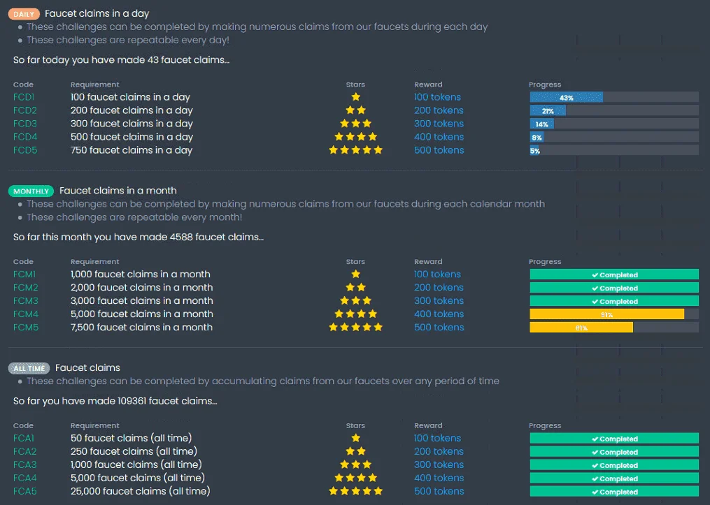710x505 pixels.
Task: Click the three stars for FCM3
Action: point(356,300)
